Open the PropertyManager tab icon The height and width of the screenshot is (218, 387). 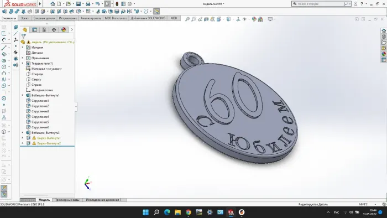(x=34, y=30)
